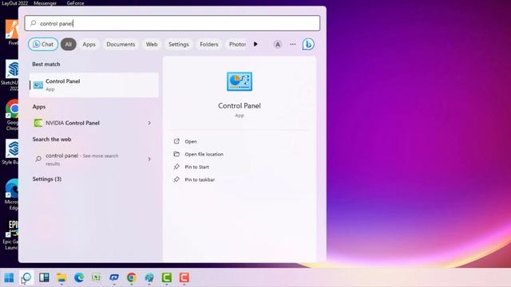511x287 pixels.
Task: Switch to the Apps filter tab
Action: [89, 45]
